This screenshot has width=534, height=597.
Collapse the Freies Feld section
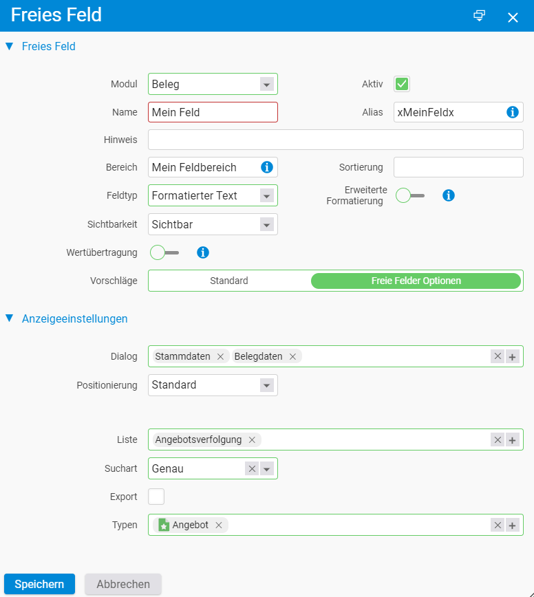(10, 47)
